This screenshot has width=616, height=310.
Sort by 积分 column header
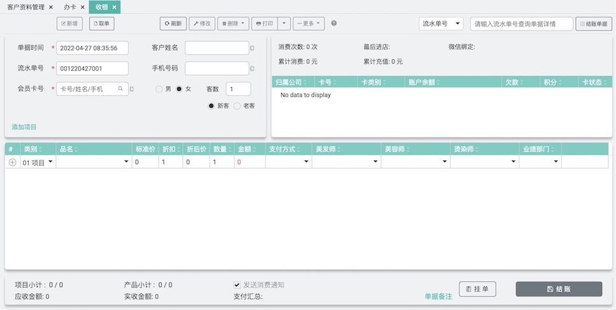tap(559, 82)
